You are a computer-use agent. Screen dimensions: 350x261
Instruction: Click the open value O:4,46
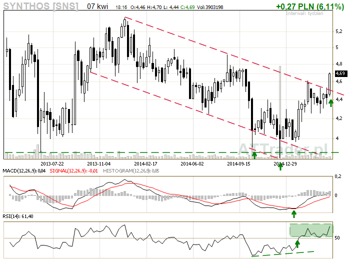[x=137, y=7]
